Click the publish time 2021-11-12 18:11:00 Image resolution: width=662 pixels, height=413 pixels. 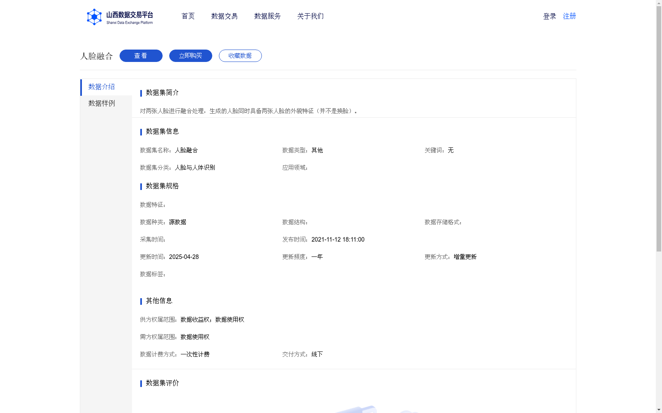pos(338,240)
